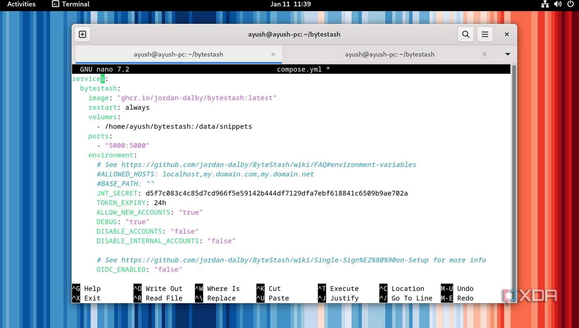The image size is (579, 328).
Task: Open the terminal search
Action: click(x=465, y=34)
